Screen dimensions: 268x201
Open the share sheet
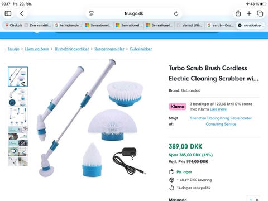tap(238, 13)
